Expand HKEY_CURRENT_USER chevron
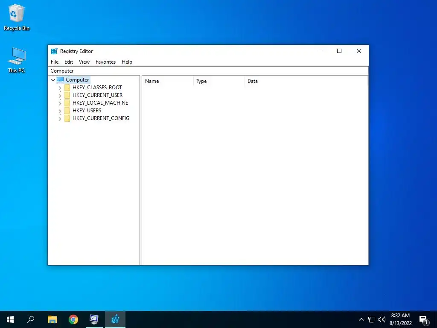Image resolution: width=437 pixels, height=328 pixels. (x=60, y=95)
